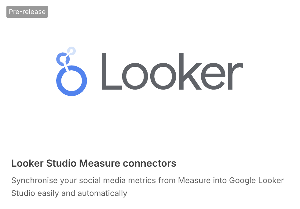Click the word Studio in the card title
300x209 pixels.
click(61, 163)
